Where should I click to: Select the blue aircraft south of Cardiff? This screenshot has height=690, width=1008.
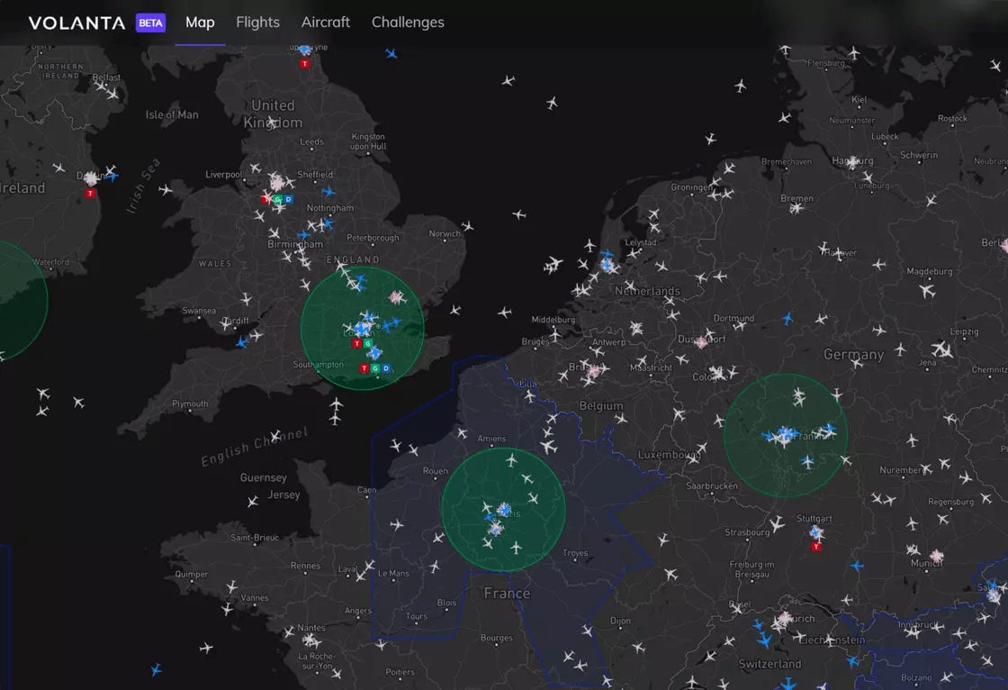click(x=242, y=341)
